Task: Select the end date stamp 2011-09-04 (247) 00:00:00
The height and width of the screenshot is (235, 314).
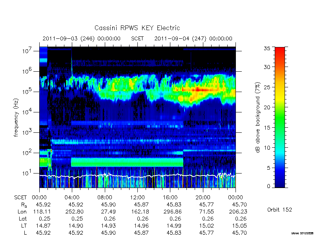Action: click(193, 38)
